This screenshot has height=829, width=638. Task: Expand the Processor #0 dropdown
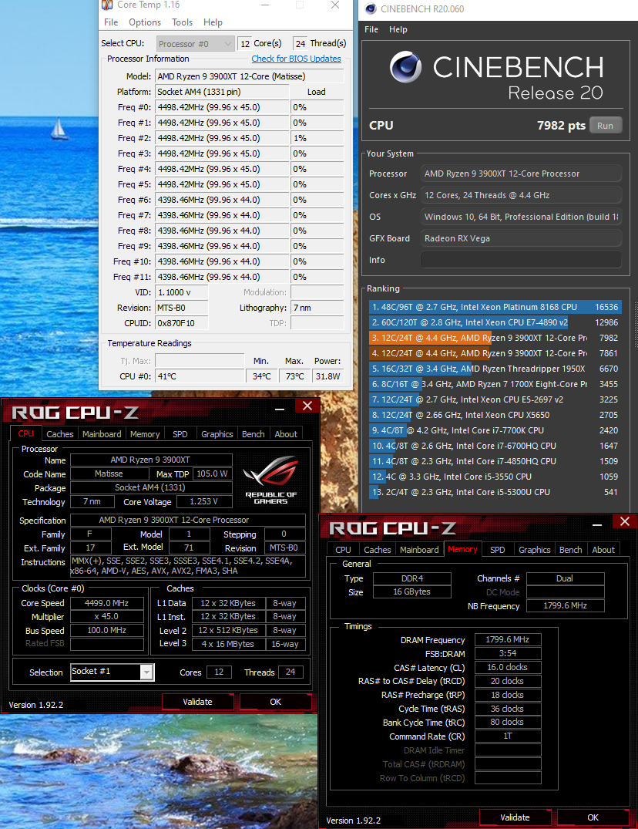tap(196, 44)
